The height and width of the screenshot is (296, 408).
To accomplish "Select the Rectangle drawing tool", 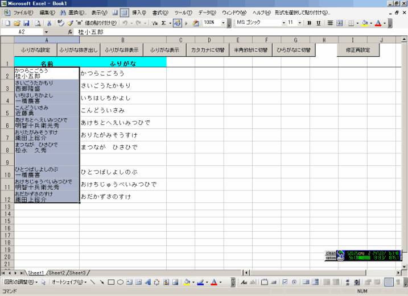I will [111, 282].
